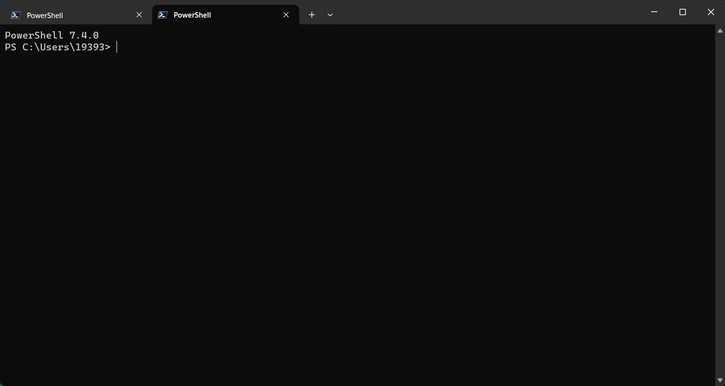Click the scrollbar down arrow
725x386 pixels.
coord(720,380)
